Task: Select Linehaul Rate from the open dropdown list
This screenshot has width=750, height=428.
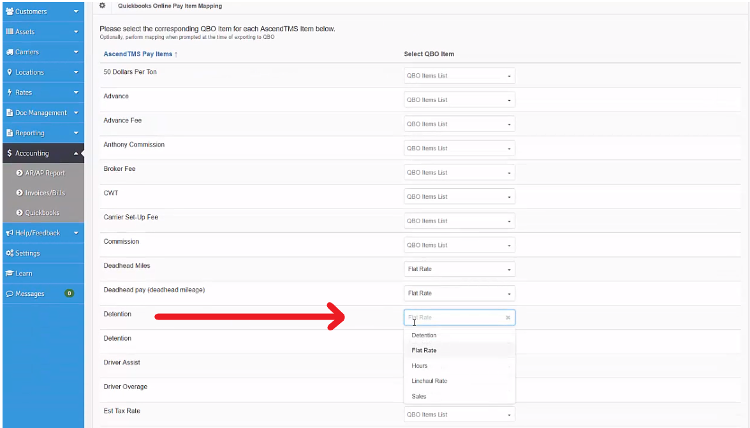Action: tap(459, 381)
